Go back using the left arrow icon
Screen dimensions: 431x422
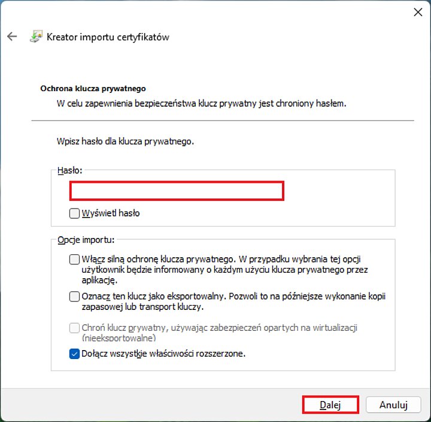click(12, 37)
